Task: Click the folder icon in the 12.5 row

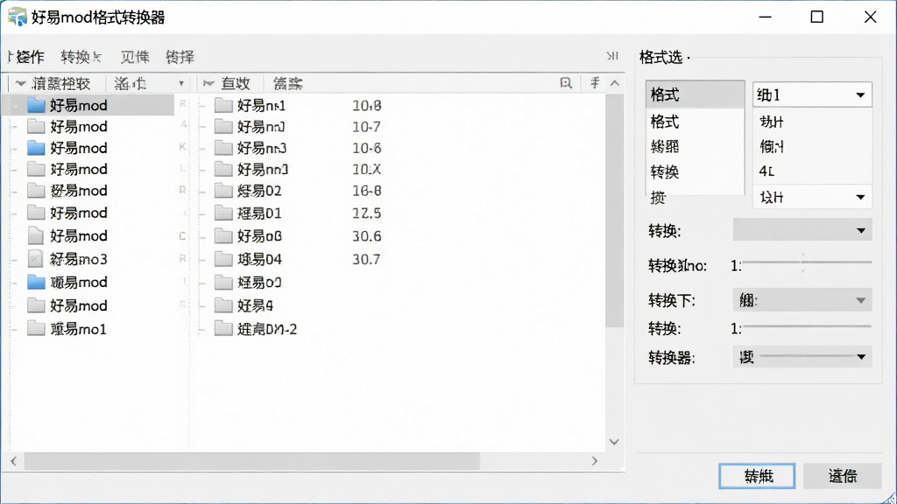Action: coord(223,213)
